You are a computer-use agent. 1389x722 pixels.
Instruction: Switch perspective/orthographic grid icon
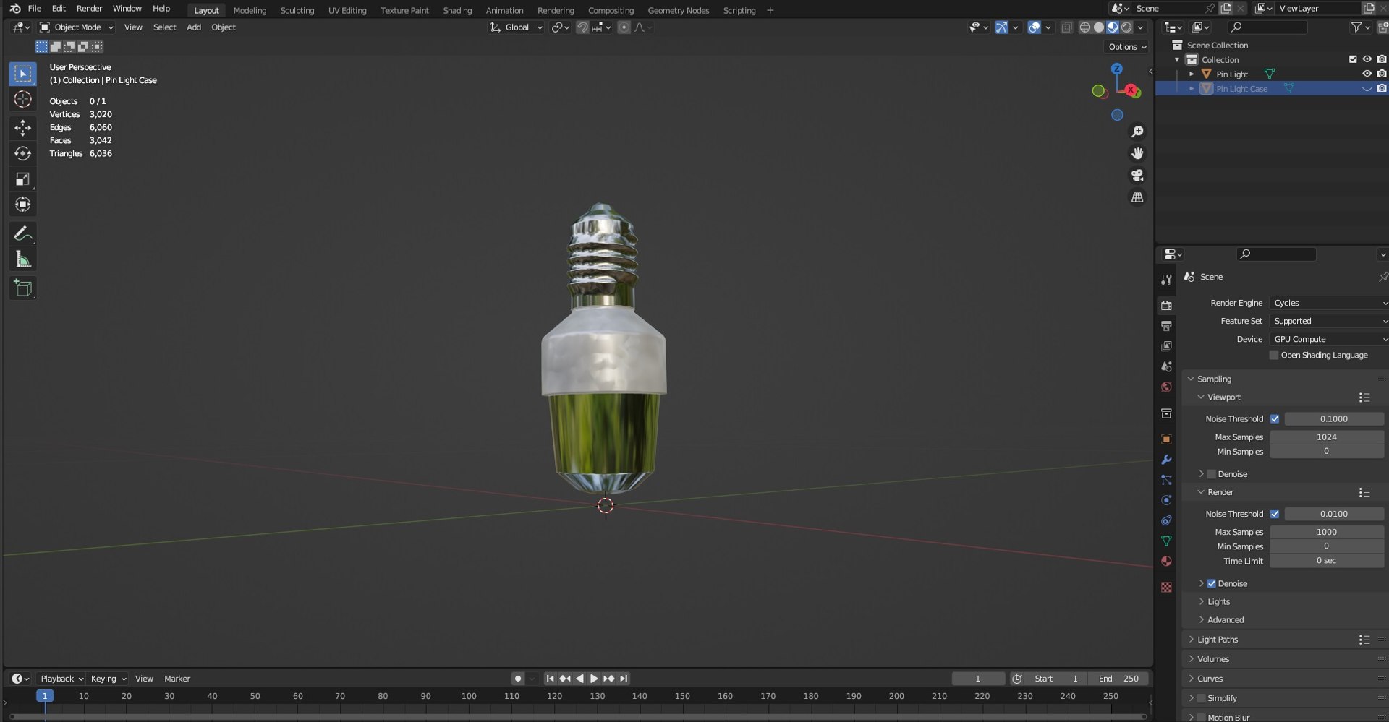point(1137,197)
